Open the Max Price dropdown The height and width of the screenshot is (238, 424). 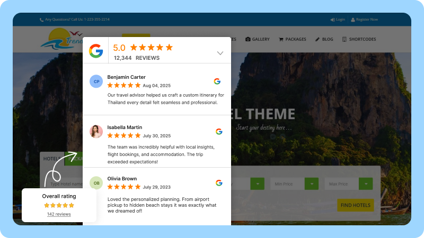pos(350,184)
